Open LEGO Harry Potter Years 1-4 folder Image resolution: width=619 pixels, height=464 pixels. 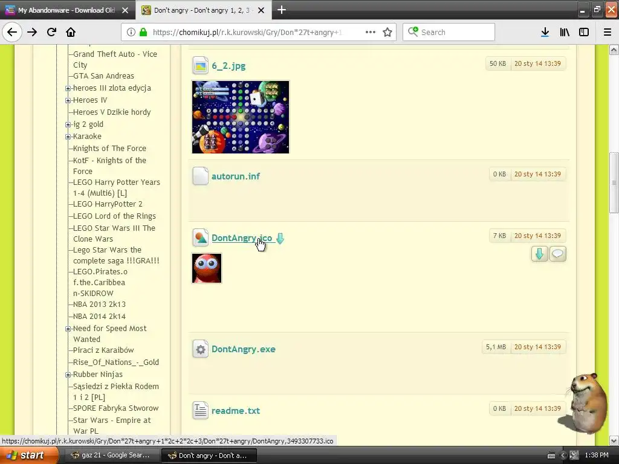point(117,187)
